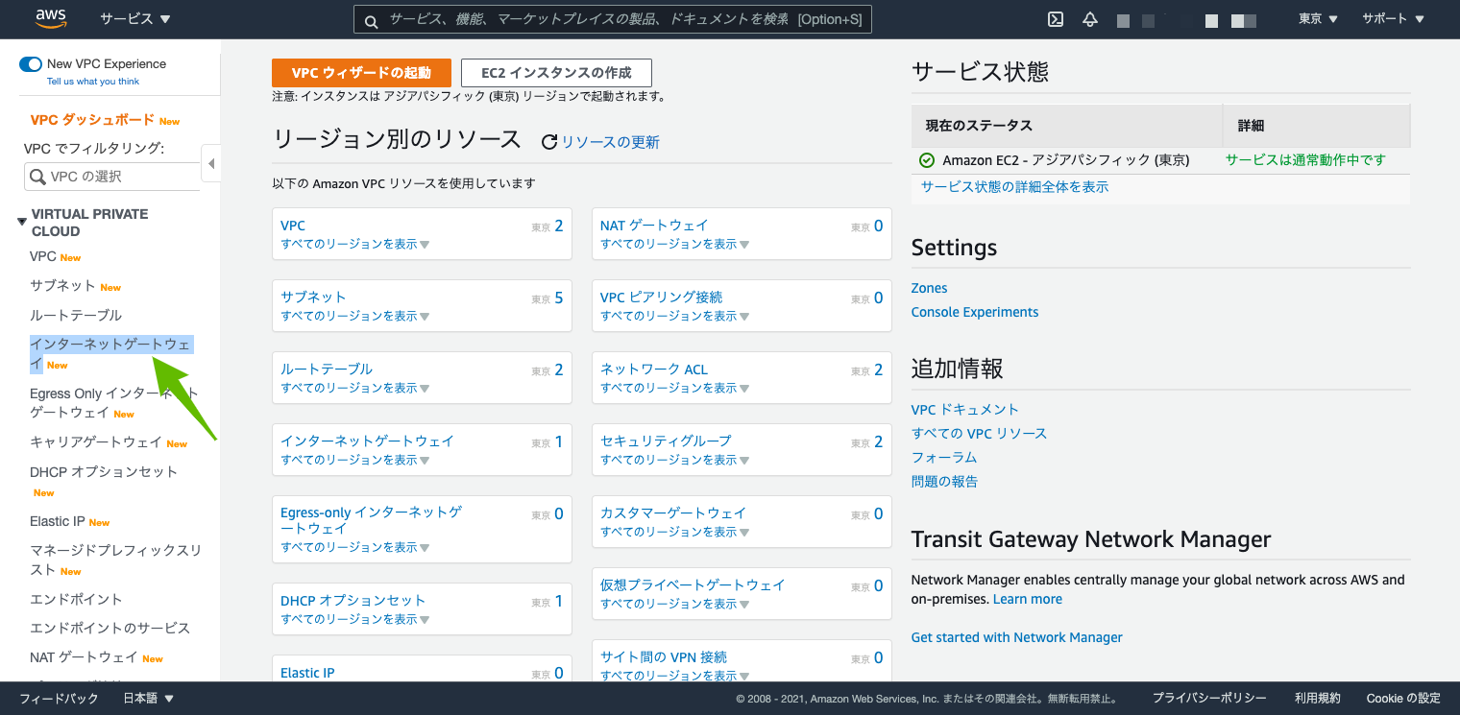Image resolution: width=1460 pixels, height=715 pixels.
Task: Expand すべてのリージョンを表示 under NAT ゲートウェイ card
Action: (675, 244)
